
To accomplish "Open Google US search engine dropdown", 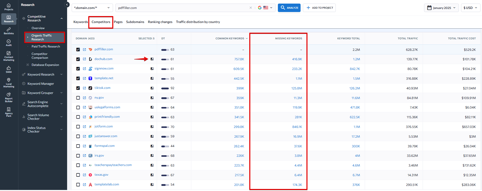I will (265, 8).
